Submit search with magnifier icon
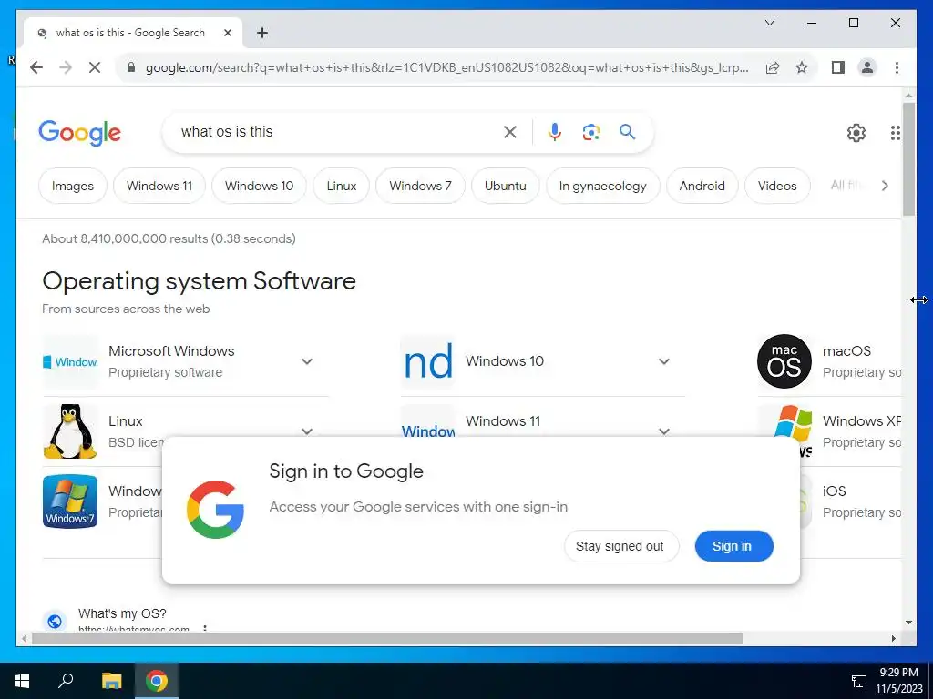 pos(627,132)
